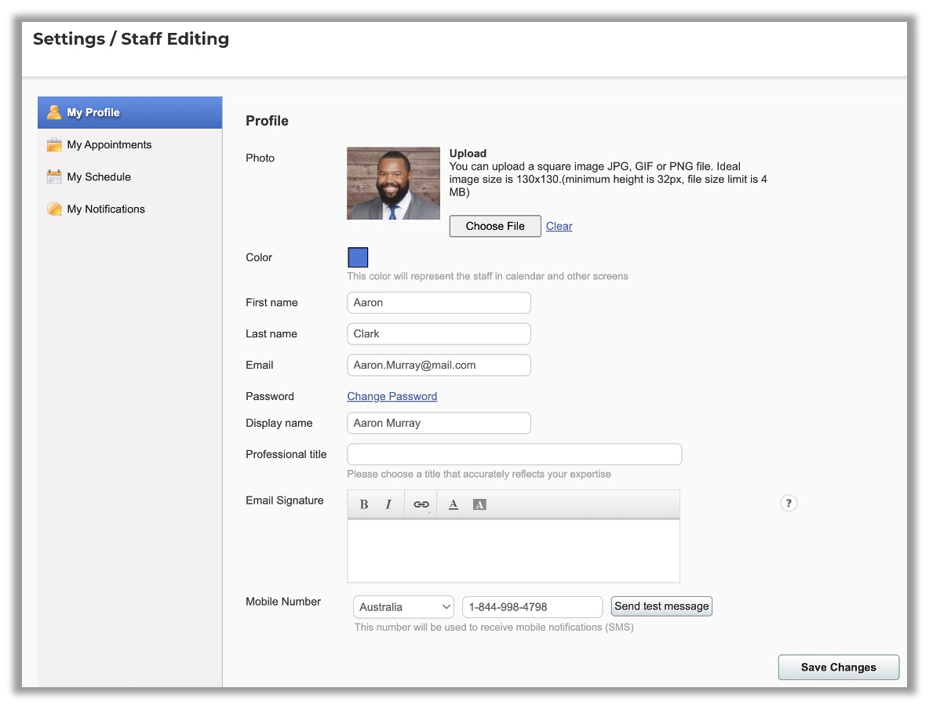Click the 'Last name' field label
The width and height of the screenshot is (929, 706).
(x=271, y=334)
